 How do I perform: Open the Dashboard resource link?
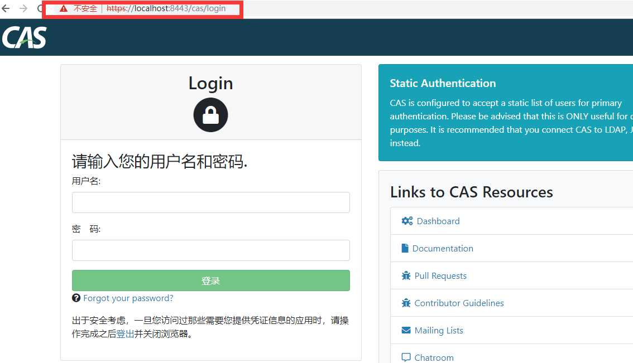[x=438, y=221]
